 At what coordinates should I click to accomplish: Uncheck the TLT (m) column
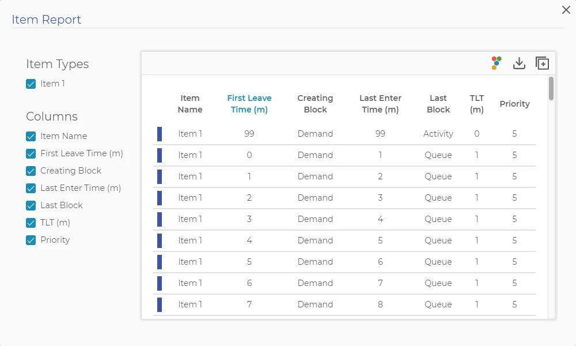31,223
